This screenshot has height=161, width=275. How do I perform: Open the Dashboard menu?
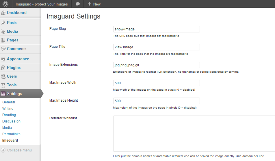pos(17,13)
